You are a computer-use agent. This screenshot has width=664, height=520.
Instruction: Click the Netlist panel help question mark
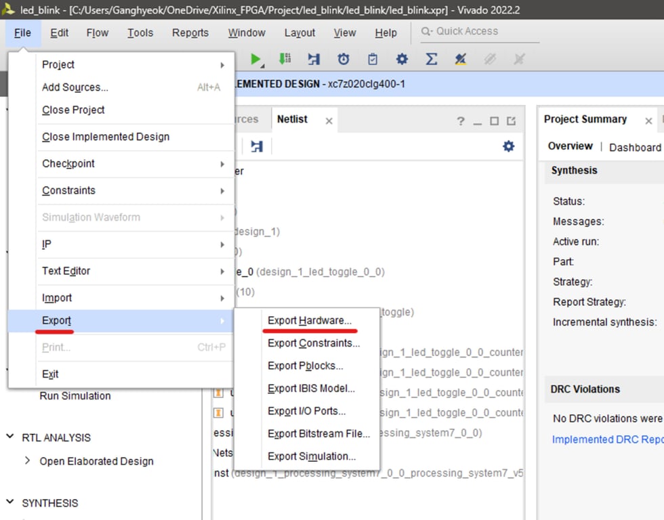[461, 121]
